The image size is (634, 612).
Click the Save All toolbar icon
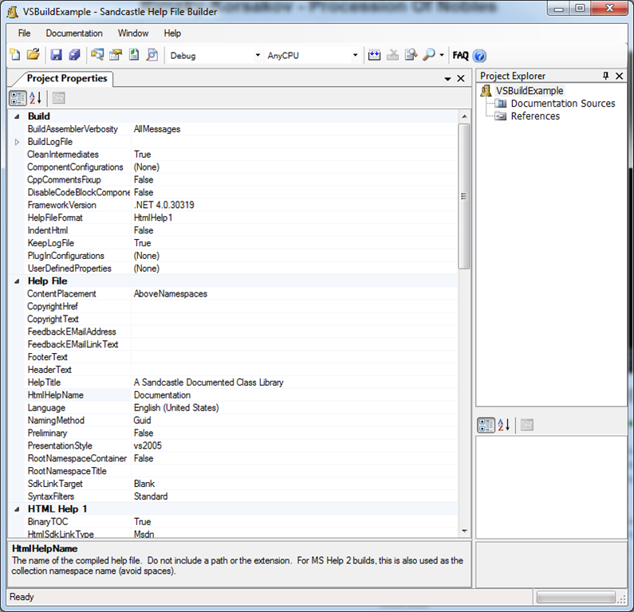point(74,55)
